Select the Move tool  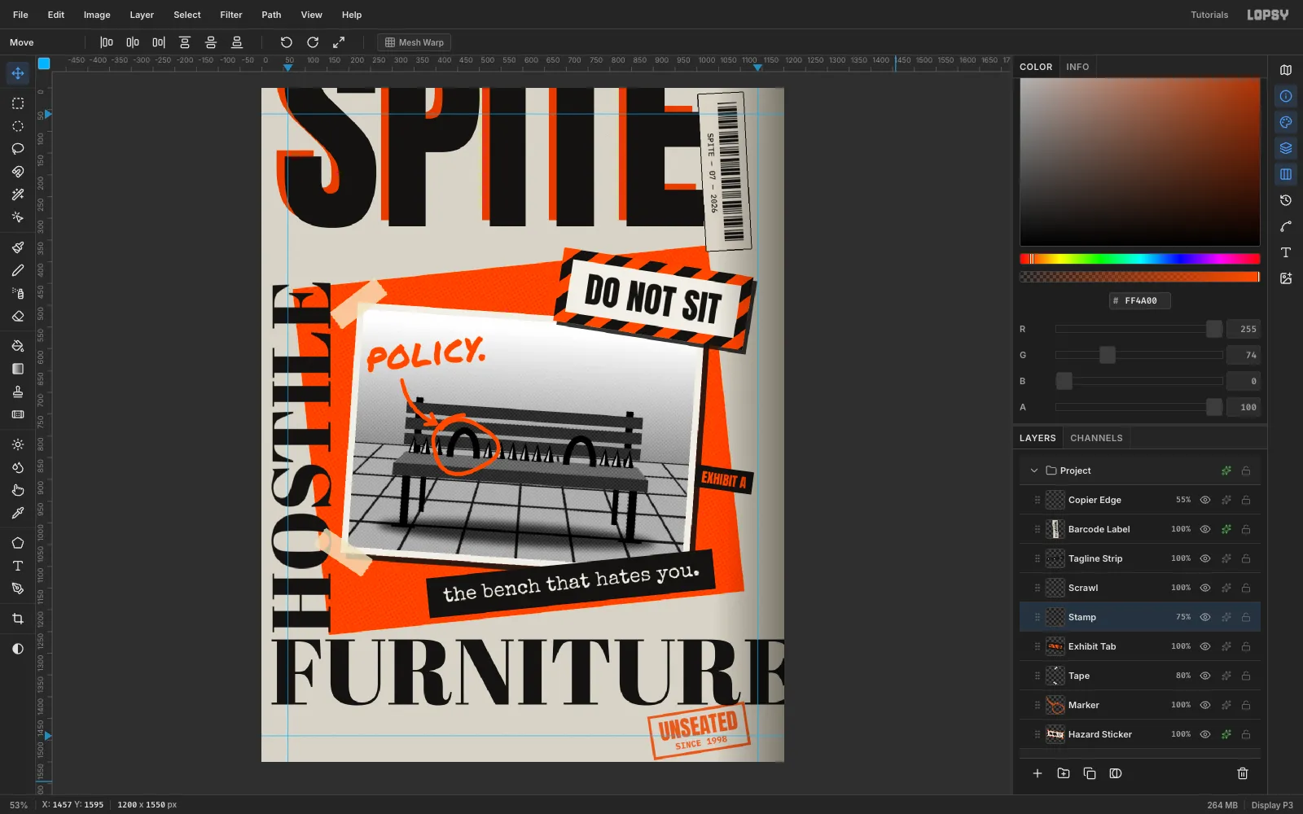tap(18, 73)
